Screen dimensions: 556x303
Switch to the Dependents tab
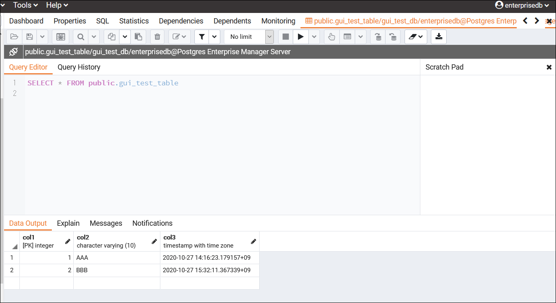point(232,21)
